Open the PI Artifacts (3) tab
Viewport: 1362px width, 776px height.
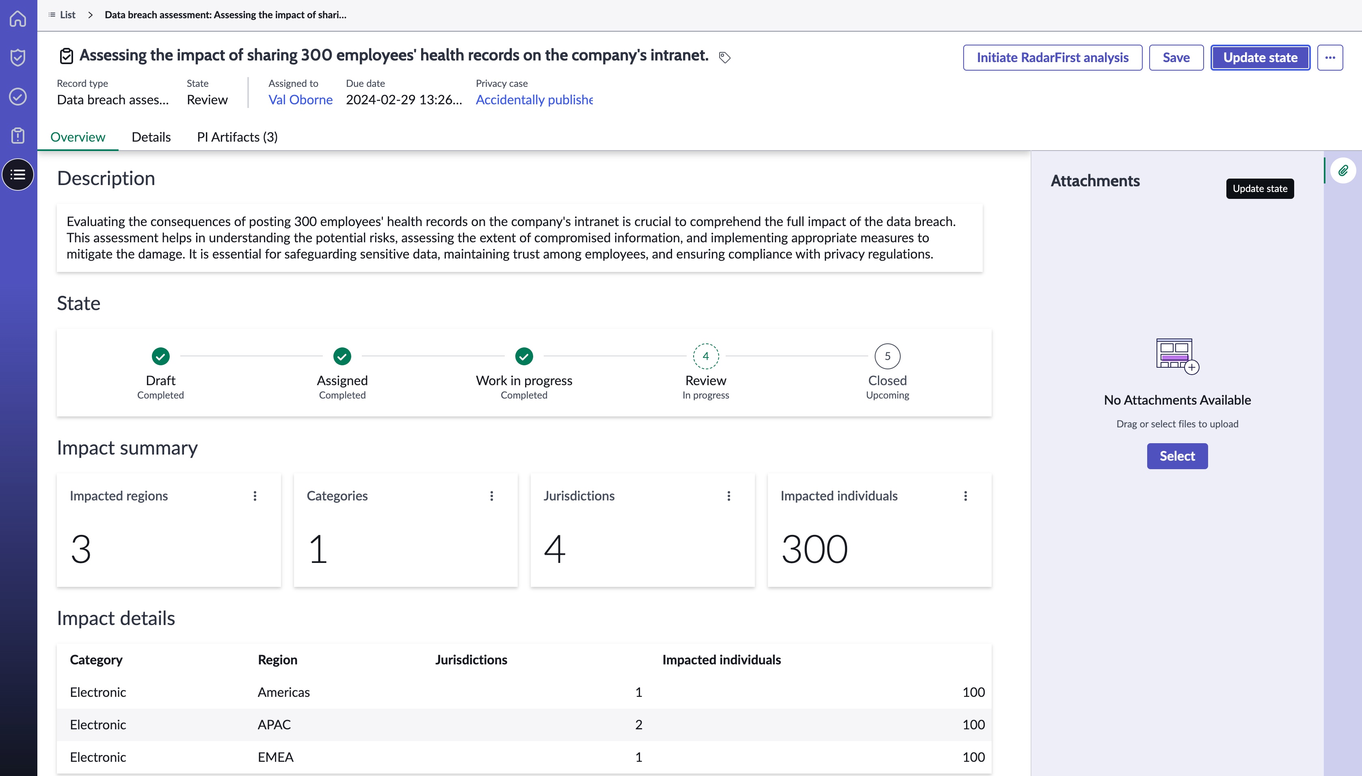click(x=237, y=137)
